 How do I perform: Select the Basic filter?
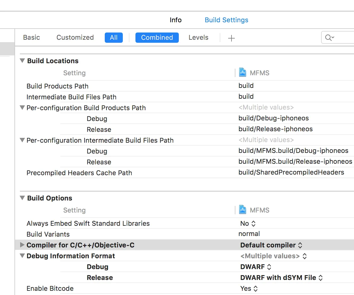tap(32, 38)
